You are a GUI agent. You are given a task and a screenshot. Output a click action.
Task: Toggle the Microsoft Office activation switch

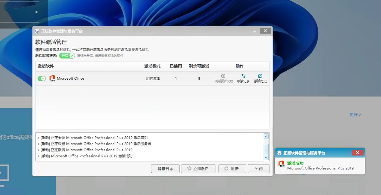[42, 78]
